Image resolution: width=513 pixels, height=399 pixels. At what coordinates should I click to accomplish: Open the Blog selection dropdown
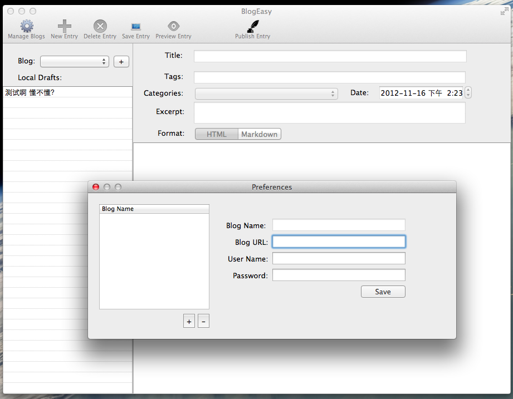click(x=75, y=61)
